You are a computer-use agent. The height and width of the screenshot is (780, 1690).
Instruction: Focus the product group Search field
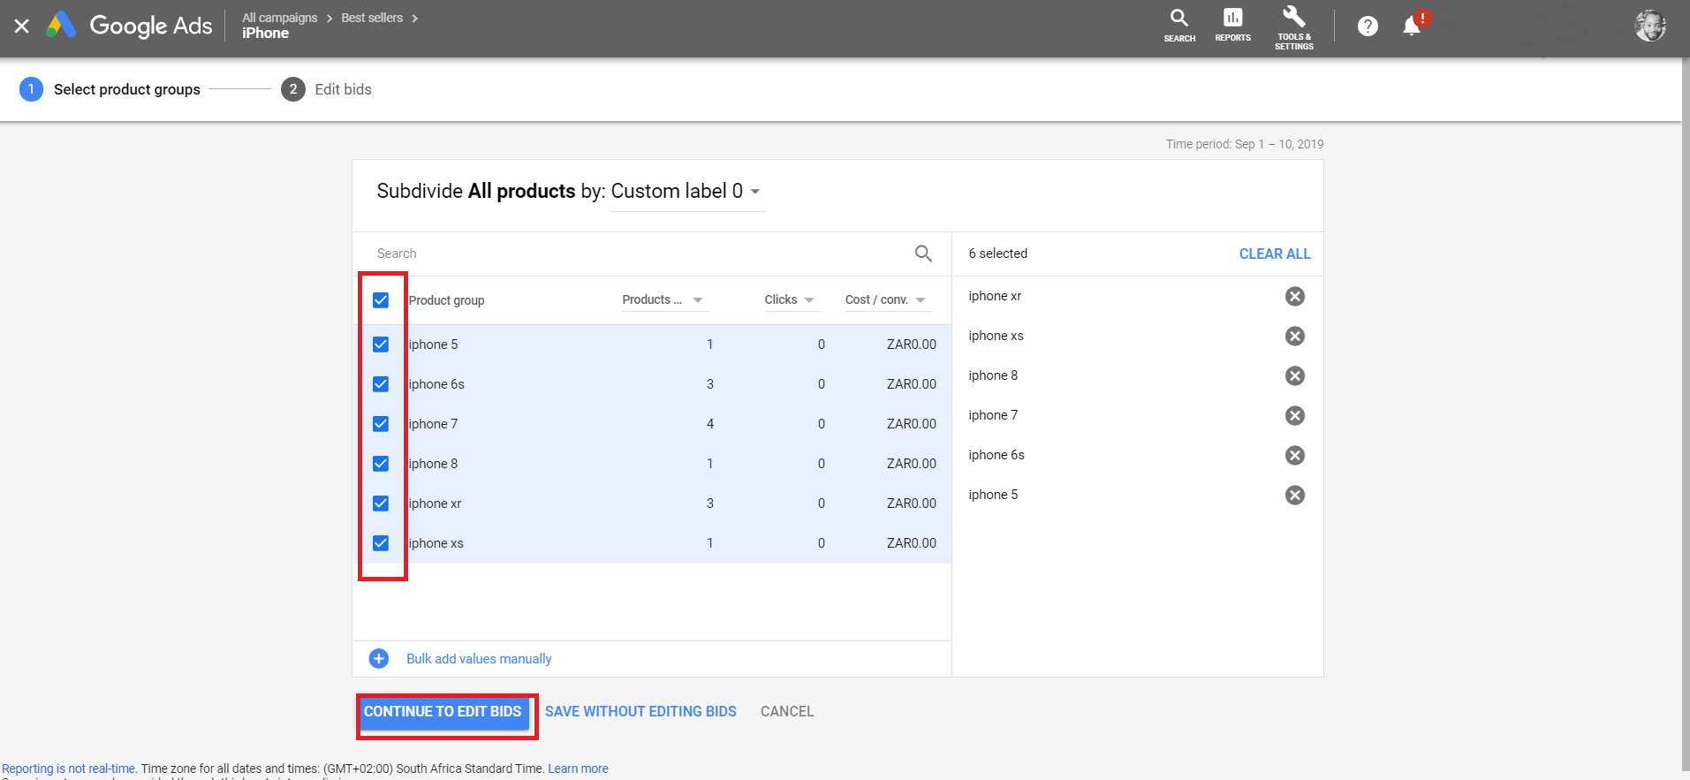tap(640, 254)
